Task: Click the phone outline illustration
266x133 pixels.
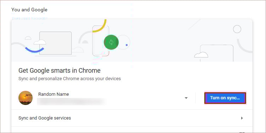Action: point(101,41)
